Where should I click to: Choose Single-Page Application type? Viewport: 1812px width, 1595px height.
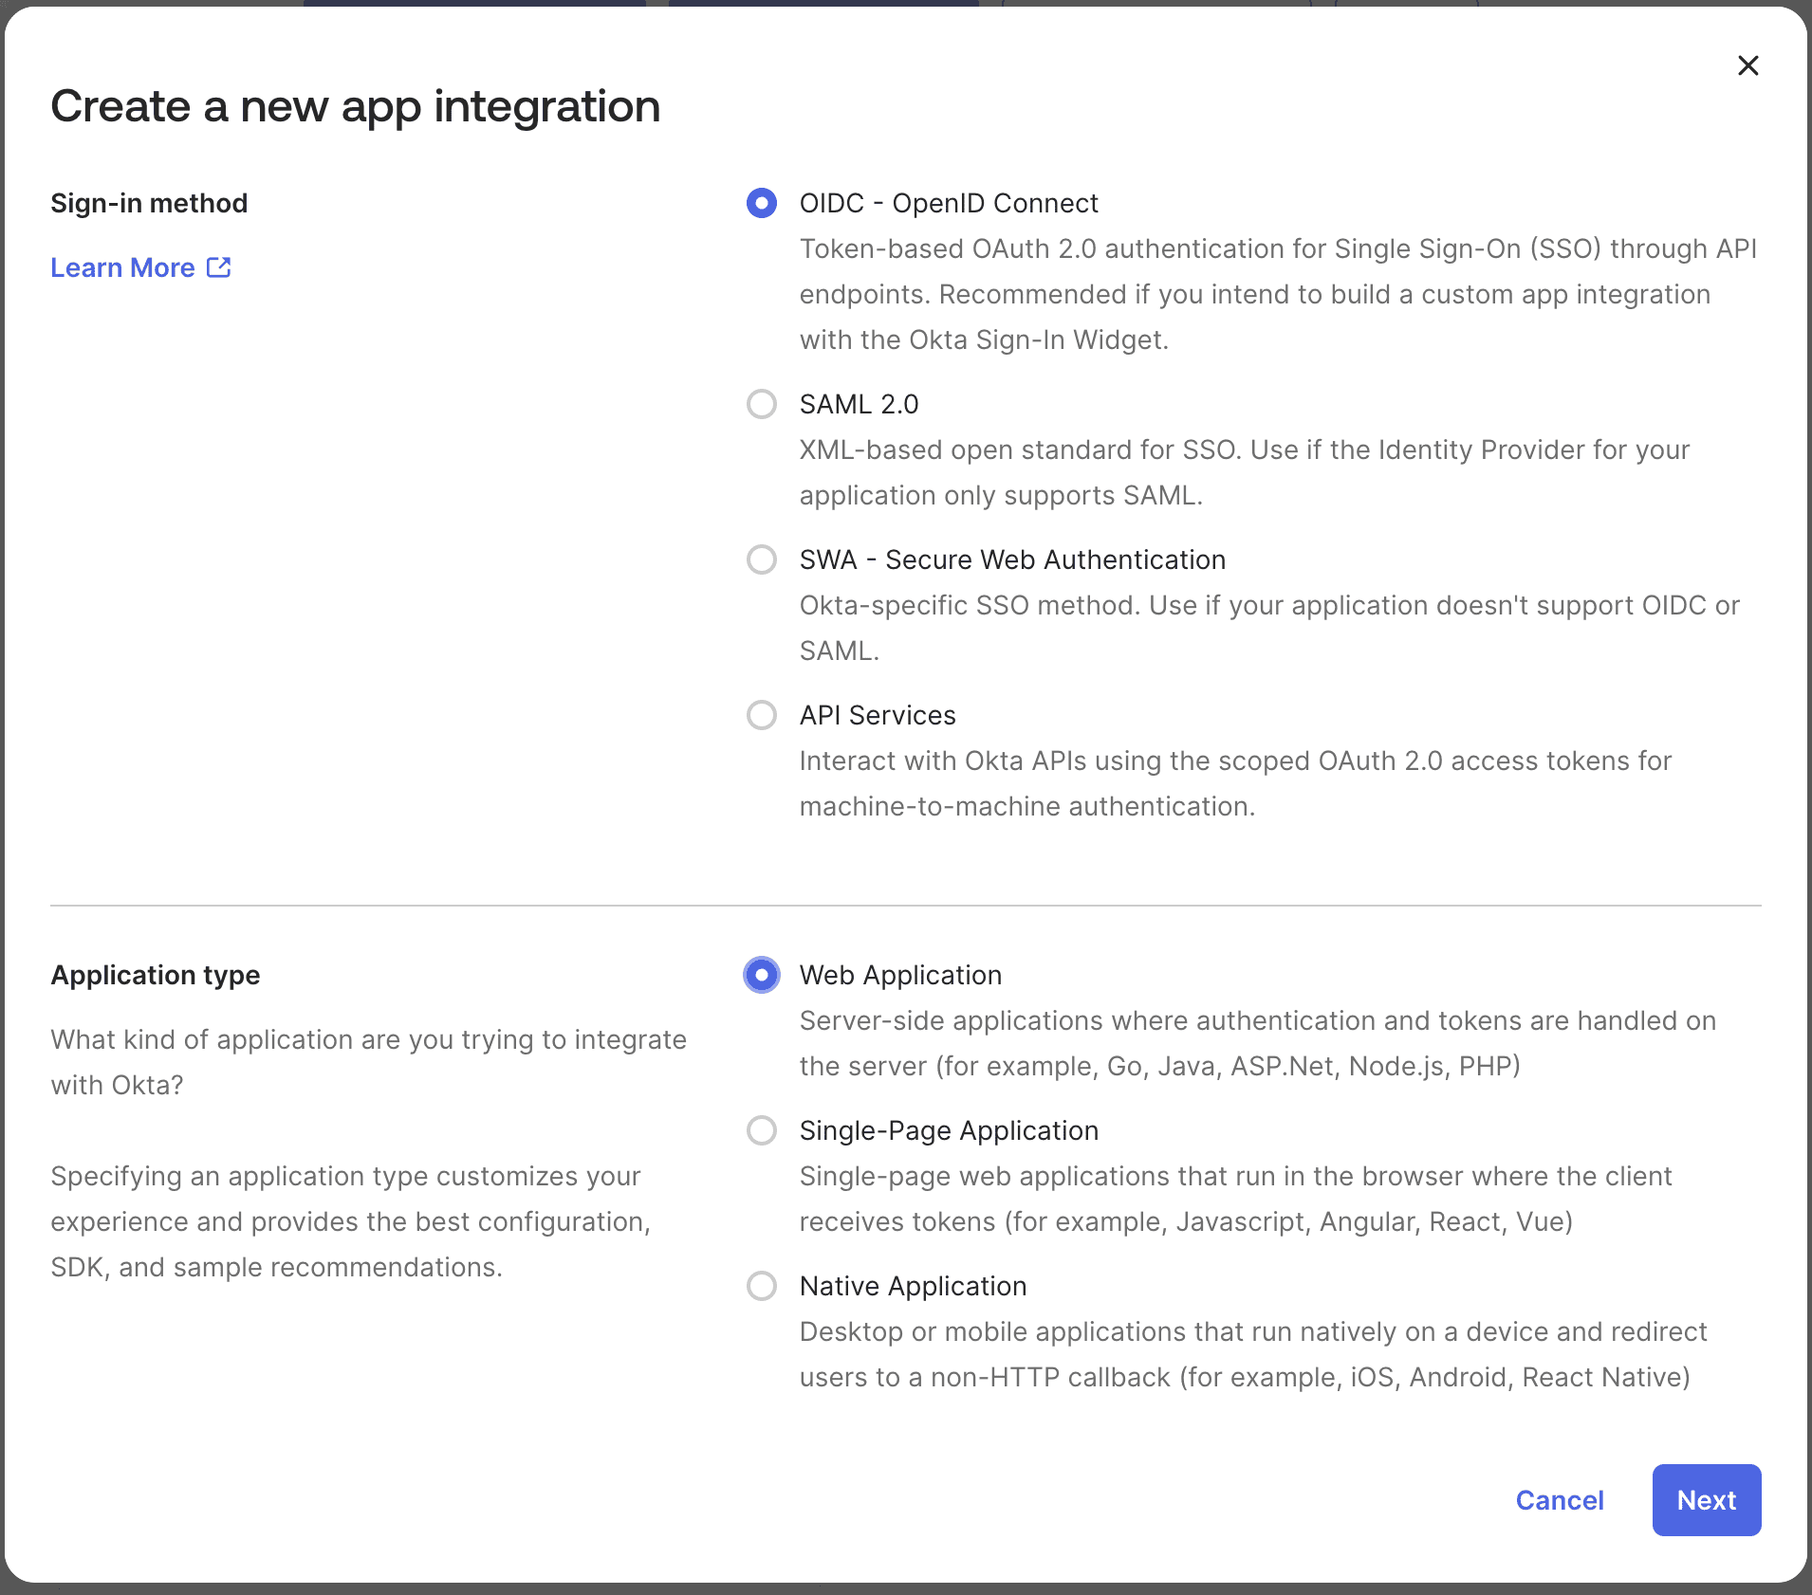[761, 1130]
